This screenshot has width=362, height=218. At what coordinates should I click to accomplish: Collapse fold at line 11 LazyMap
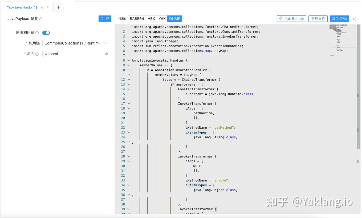point(129,75)
